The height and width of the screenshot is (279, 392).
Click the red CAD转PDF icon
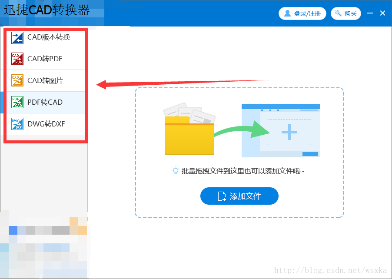coord(17,59)
